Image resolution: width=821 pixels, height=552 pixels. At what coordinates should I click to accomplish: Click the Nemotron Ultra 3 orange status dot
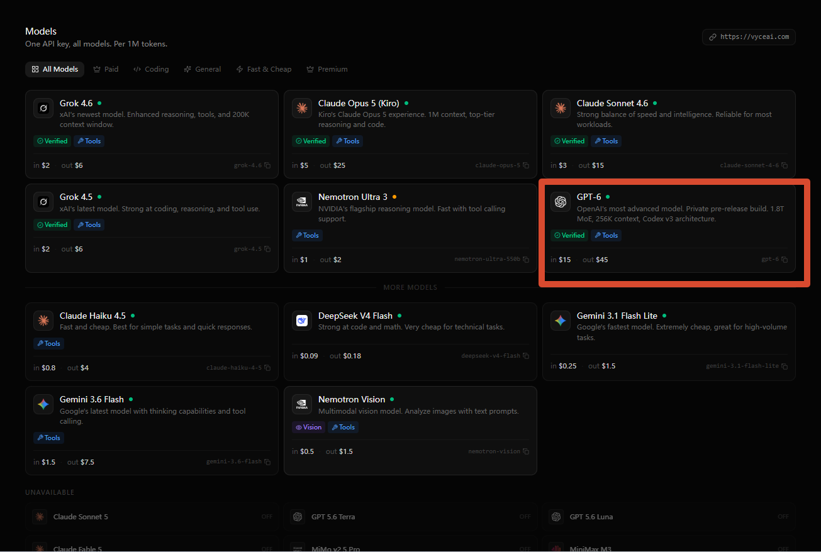(x=394, y=197)
